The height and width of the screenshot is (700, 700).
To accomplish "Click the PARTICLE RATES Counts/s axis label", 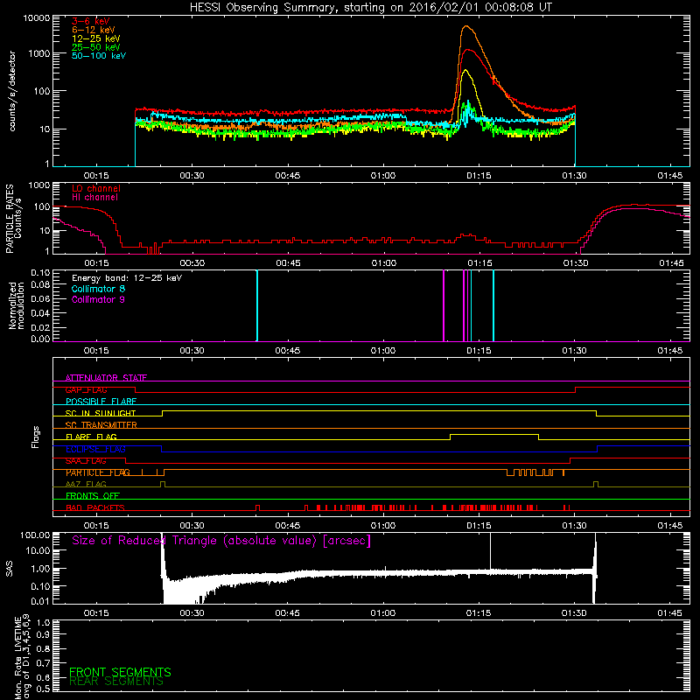I will coord(13,219).
